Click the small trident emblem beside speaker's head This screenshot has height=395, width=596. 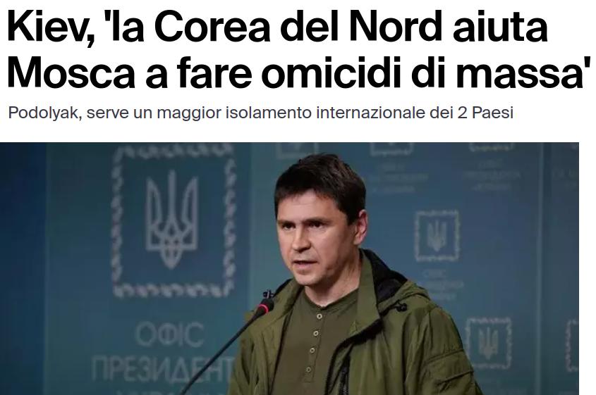tap(437, 236)
